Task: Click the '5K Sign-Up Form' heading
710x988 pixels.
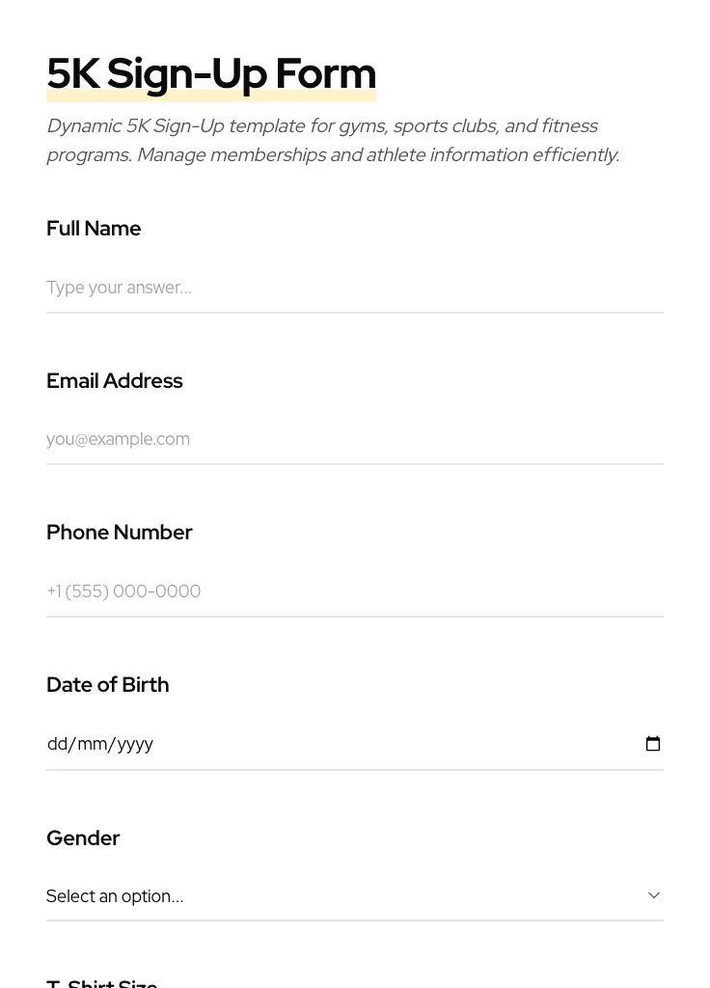Action: [211, 73]
